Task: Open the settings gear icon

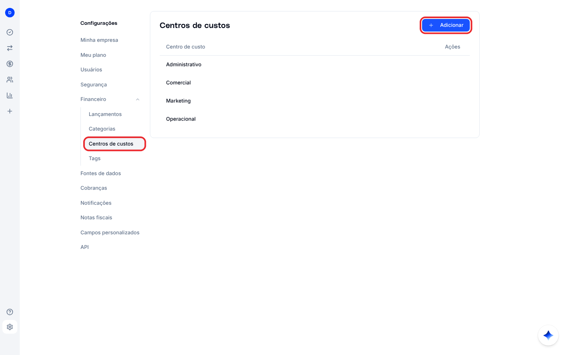Action: [x=10, y=327]
